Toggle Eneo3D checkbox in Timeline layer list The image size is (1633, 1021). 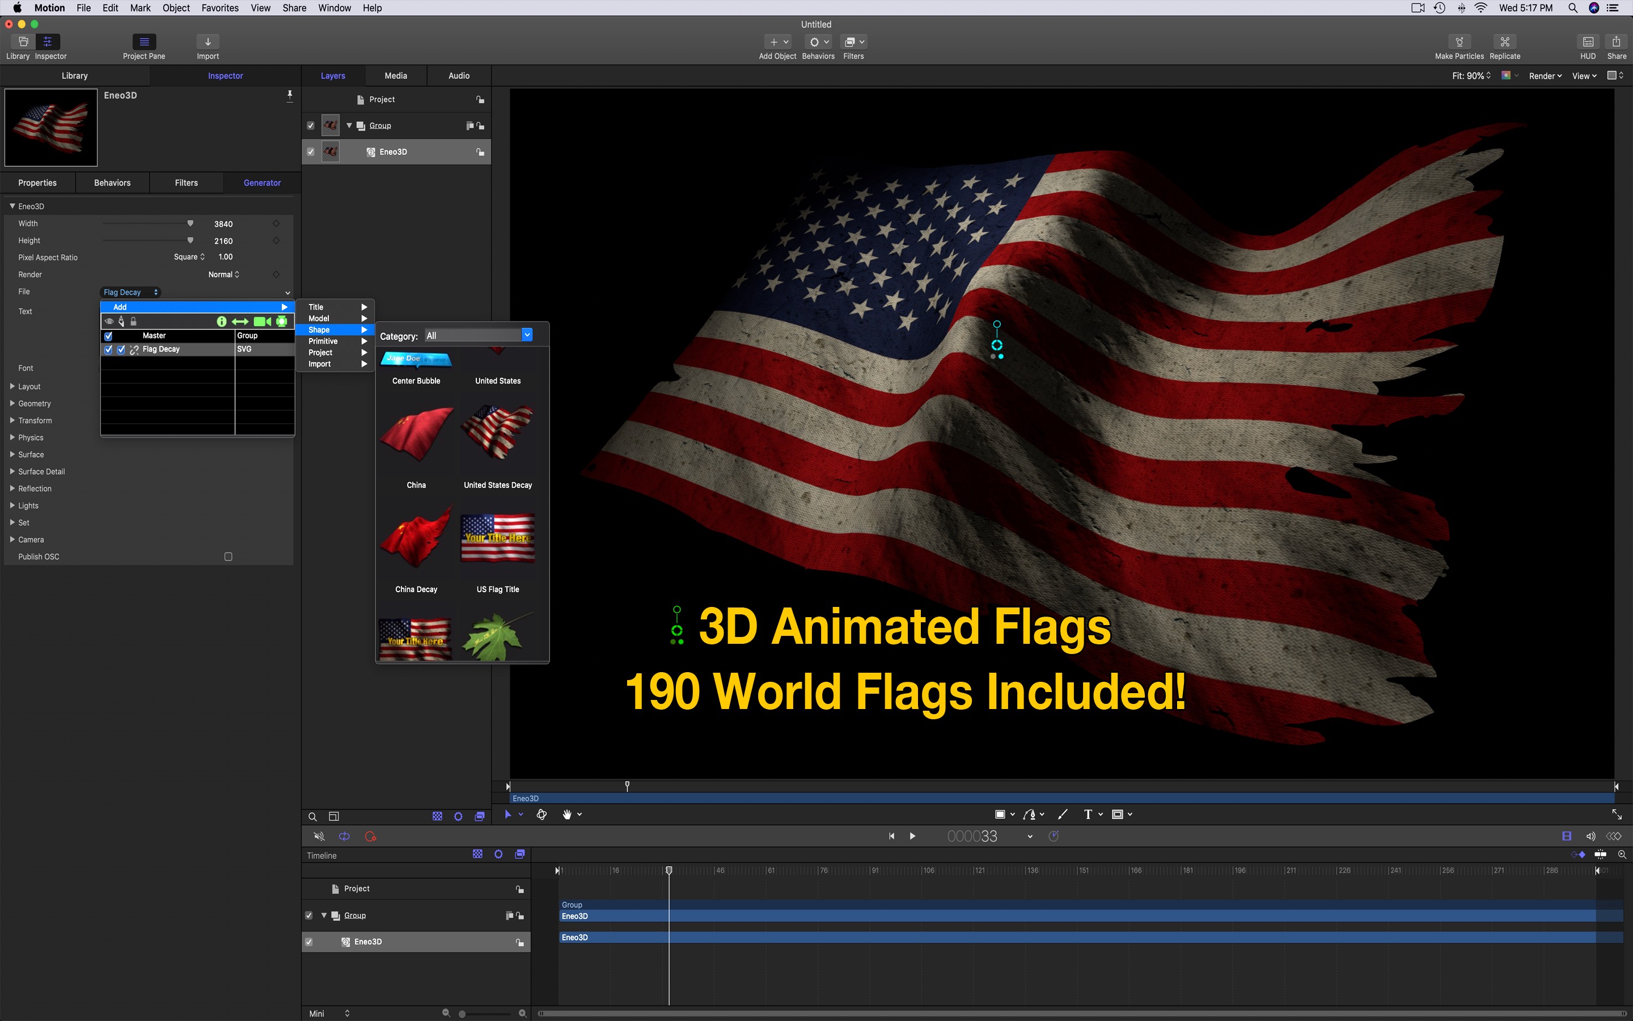(309, 942)
